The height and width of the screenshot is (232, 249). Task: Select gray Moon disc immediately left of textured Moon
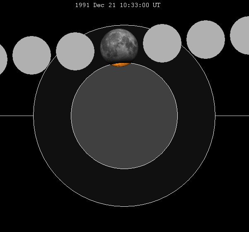click(75, 51)
